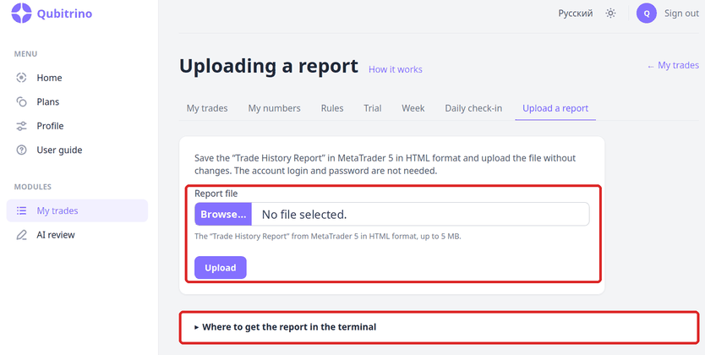
Task: Click Sign out
Action: [x=681, y=14]
